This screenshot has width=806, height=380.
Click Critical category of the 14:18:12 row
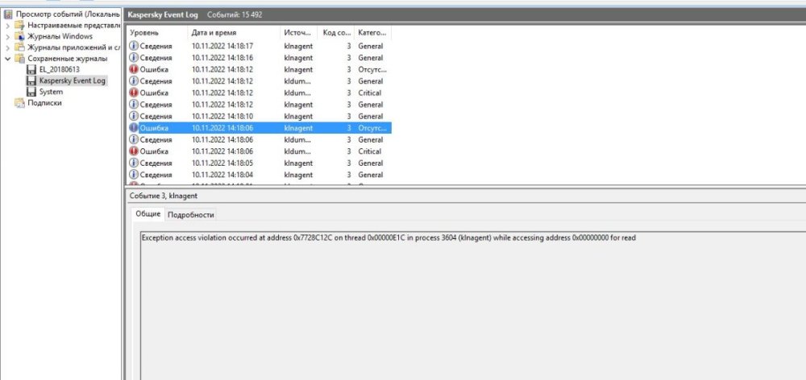tap(370, 93)
